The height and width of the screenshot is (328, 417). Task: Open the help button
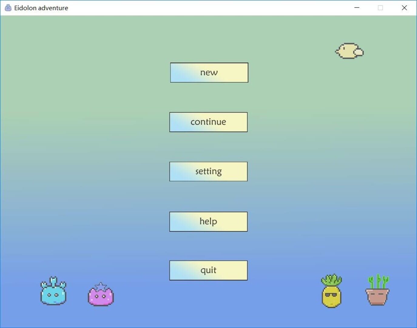(x=208, y=222)
